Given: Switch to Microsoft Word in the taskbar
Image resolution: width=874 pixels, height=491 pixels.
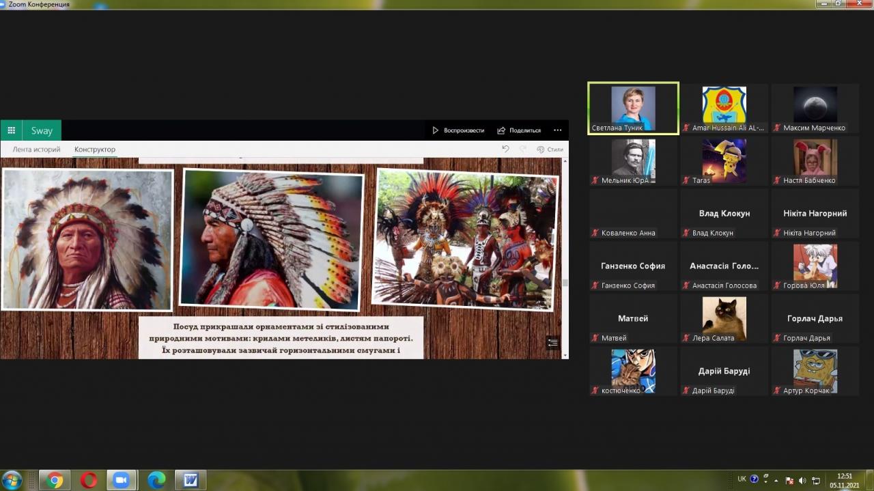Looking at the screenshot, I should click(x=191, y=480).
